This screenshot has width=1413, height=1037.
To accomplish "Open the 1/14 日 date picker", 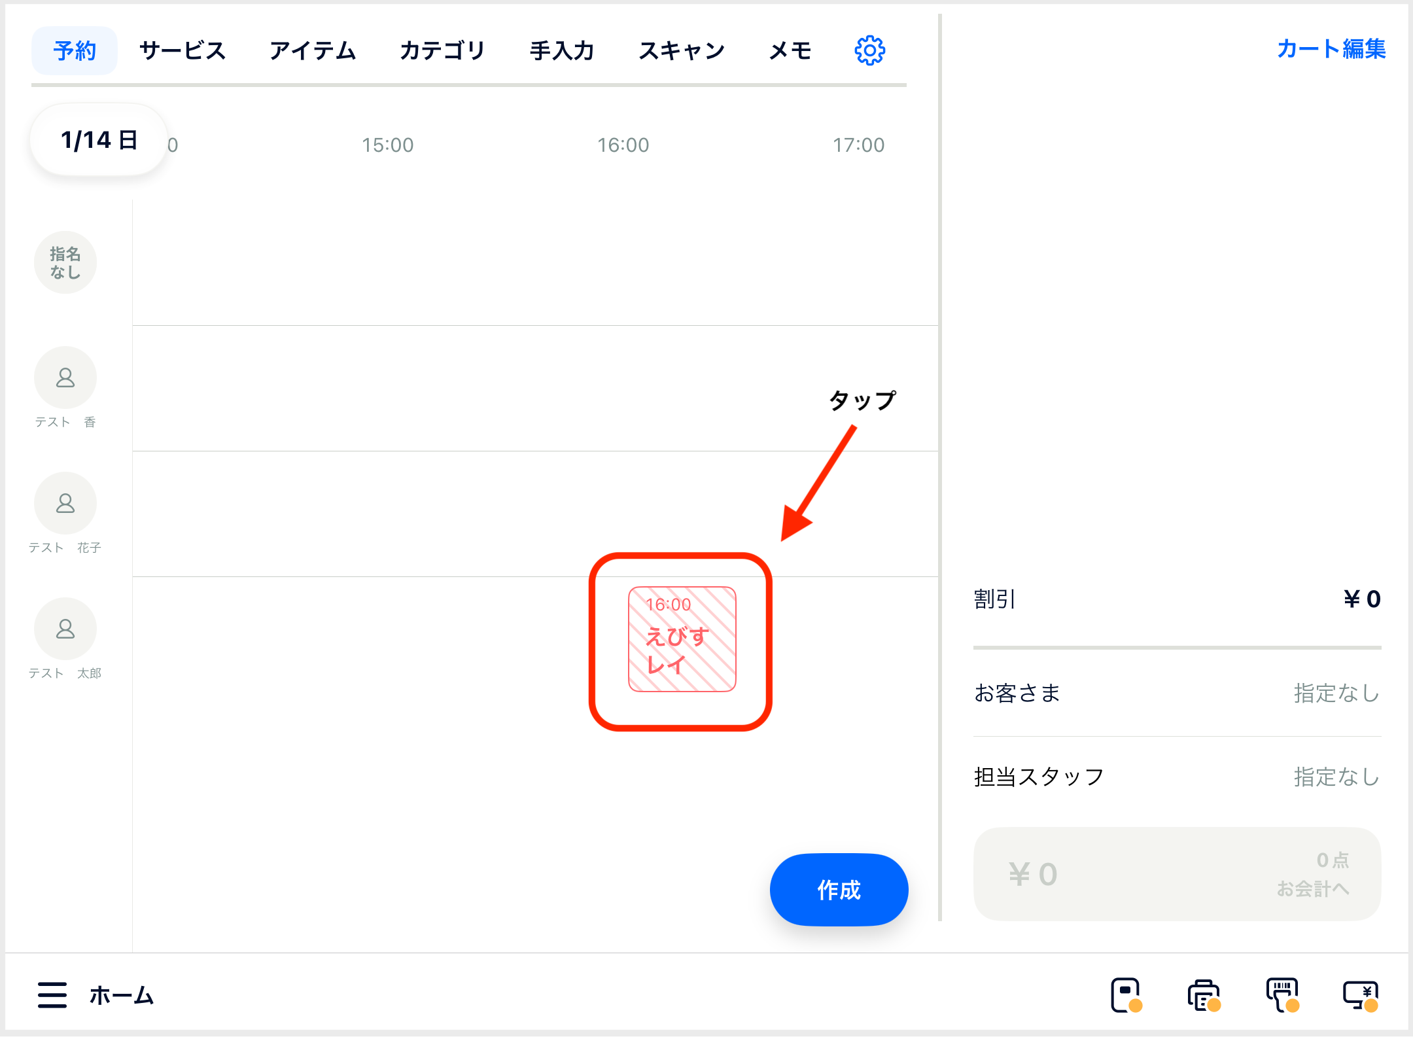I will tap(99, 140).
